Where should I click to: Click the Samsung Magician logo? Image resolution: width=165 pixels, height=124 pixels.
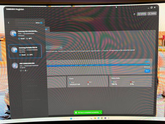[x=15, y=9]
